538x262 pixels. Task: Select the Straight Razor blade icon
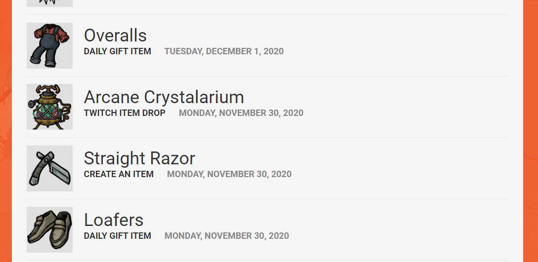pos(49,168)
